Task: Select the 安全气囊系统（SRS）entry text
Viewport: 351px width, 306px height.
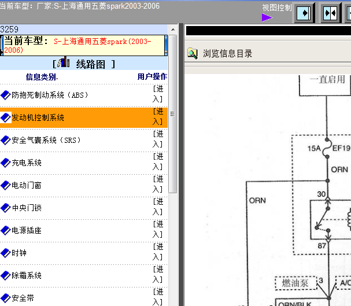Action: click(46, 141)
